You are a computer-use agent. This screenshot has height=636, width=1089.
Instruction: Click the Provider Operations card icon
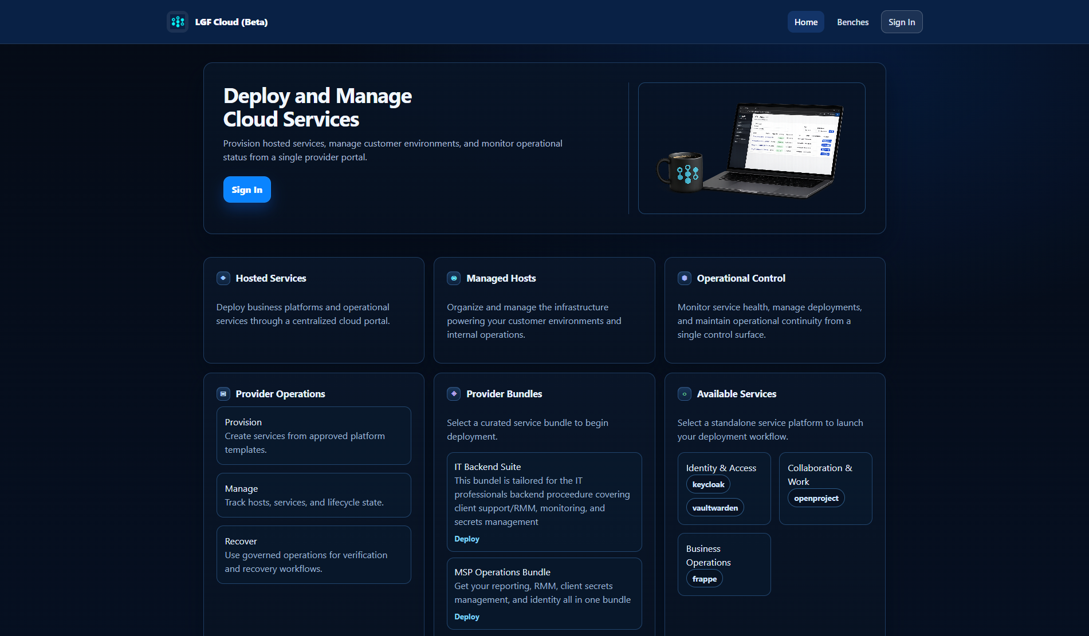click(x=223, y=394)
